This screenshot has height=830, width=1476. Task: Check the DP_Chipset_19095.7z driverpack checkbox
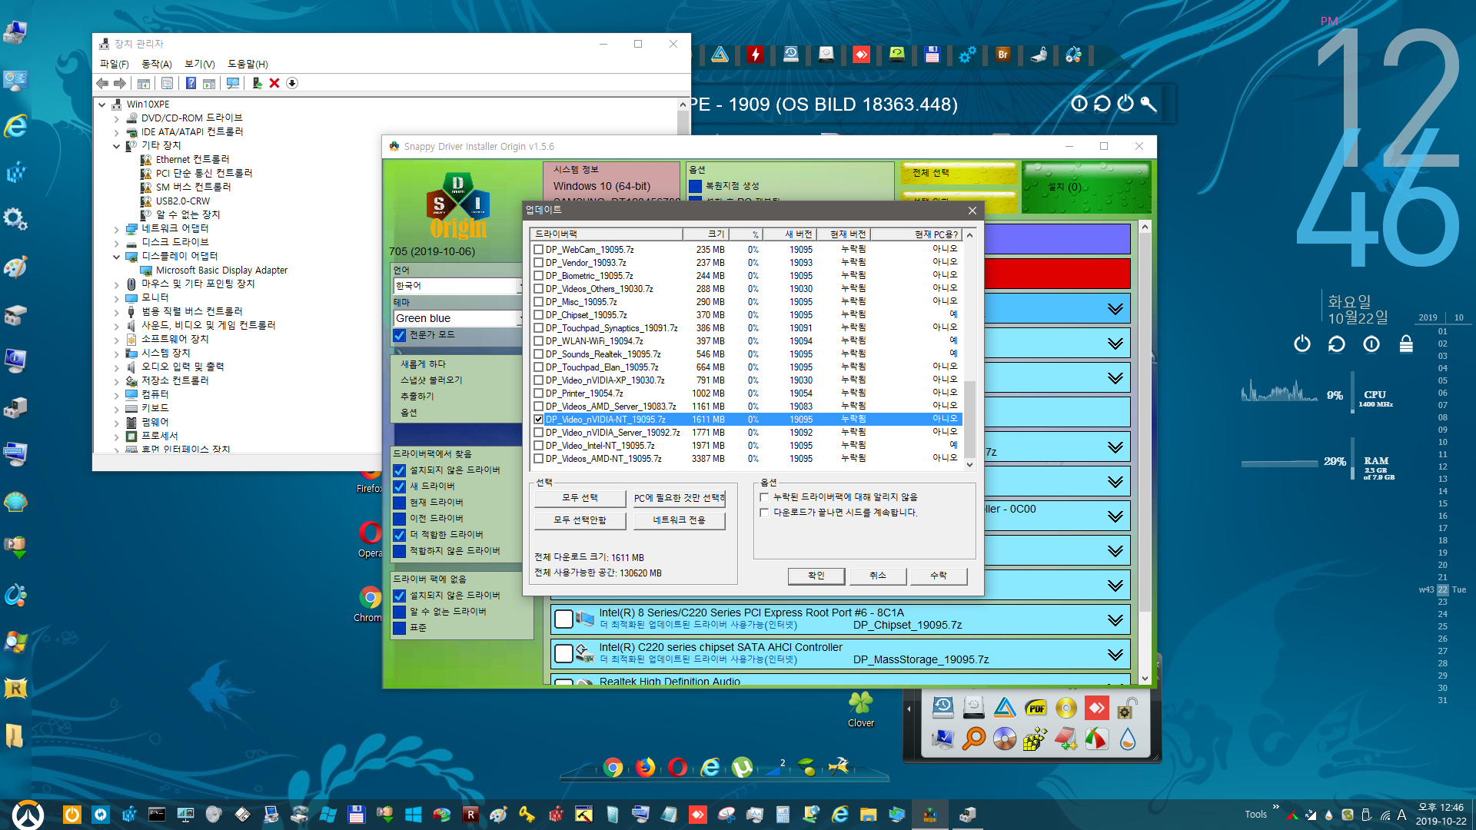click(x=539, y=315)
